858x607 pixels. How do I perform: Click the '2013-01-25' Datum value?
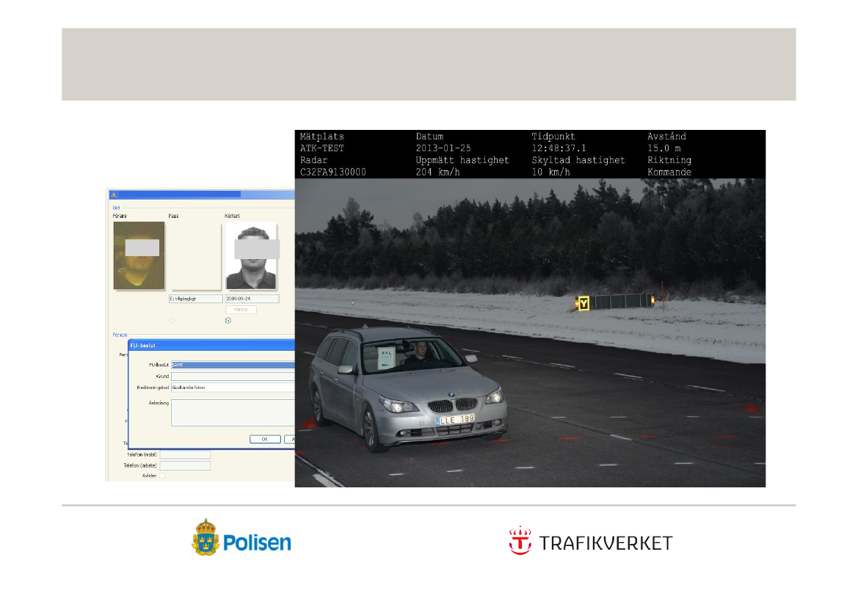pyautogui.click(x=443, y=148)
